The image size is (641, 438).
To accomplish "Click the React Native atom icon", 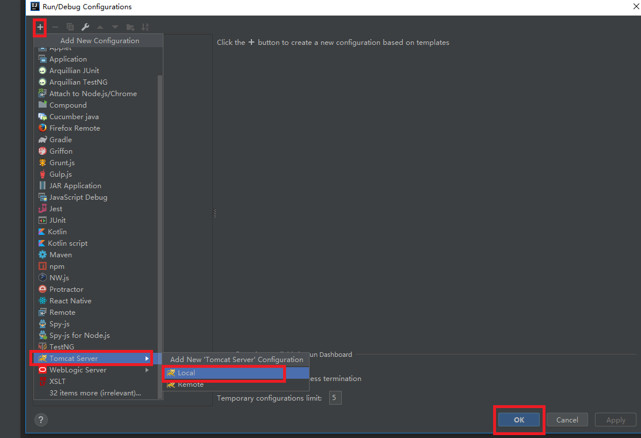I will 43,300.
